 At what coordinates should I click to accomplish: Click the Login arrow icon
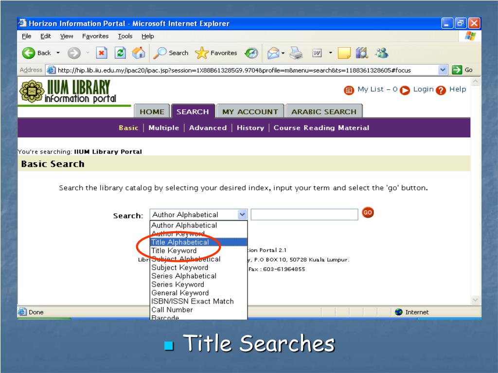[x=405, y=91]
